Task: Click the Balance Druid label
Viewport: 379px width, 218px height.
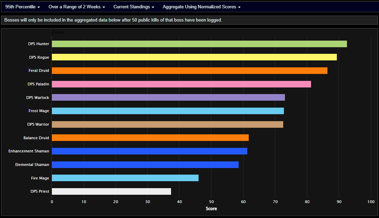Action: [36, 138]
